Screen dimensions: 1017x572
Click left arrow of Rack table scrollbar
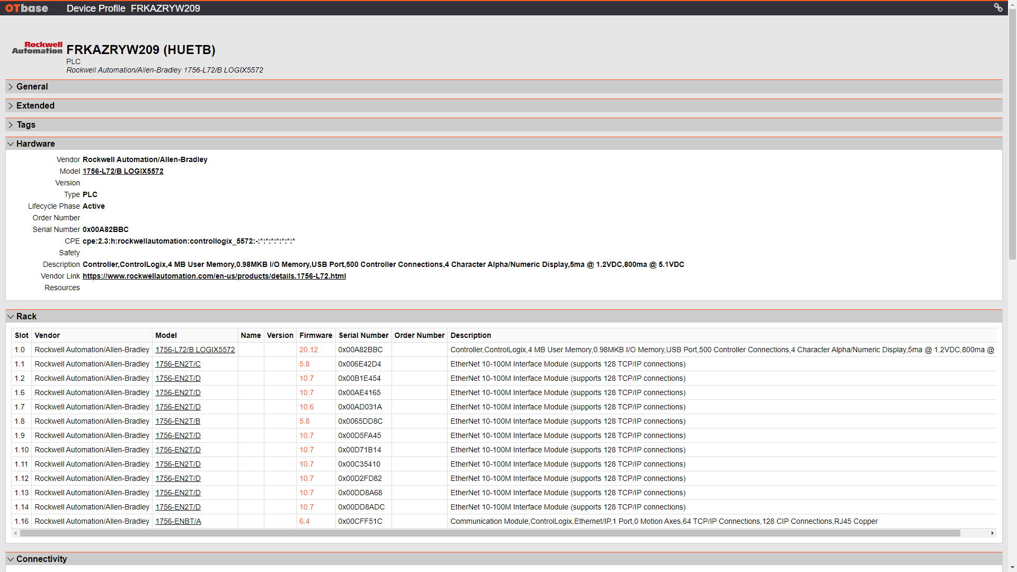(x=15, y=533)
